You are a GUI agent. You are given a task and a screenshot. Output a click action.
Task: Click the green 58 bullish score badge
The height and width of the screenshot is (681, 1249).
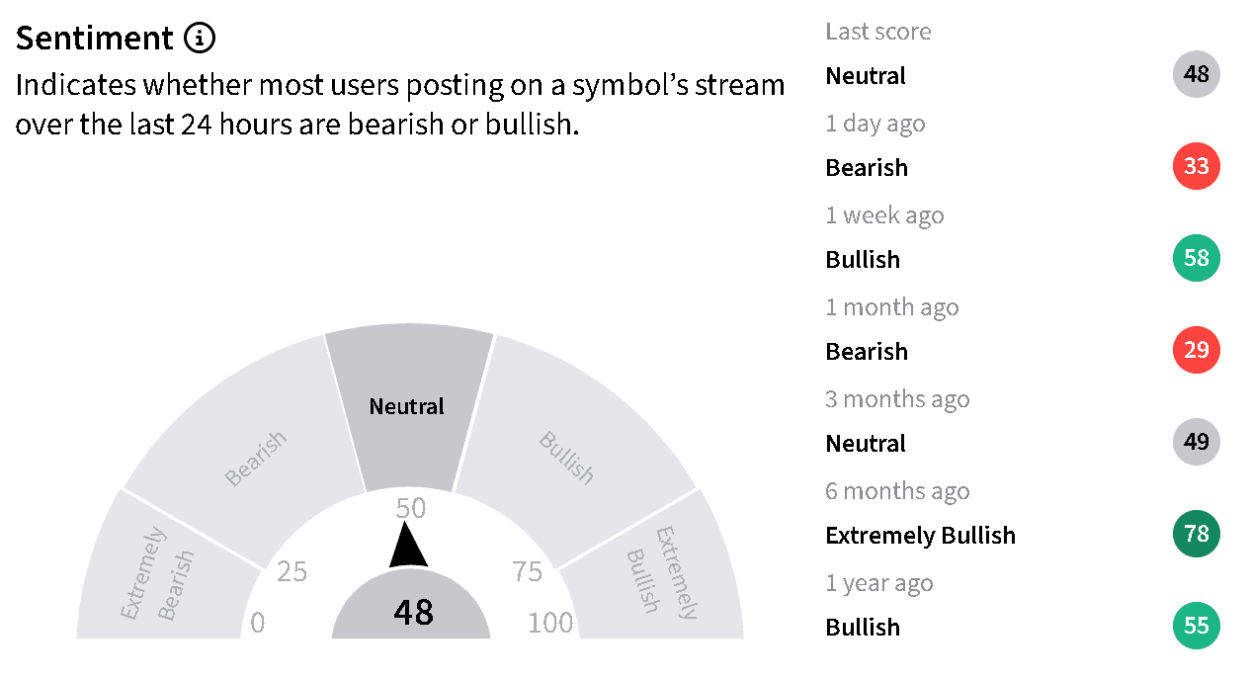click(1197, 258)
